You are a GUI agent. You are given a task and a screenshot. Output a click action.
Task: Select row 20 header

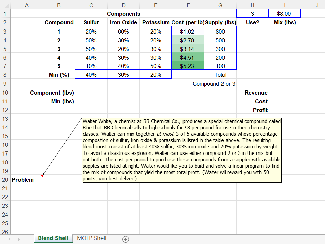click(x=5, y=180)
